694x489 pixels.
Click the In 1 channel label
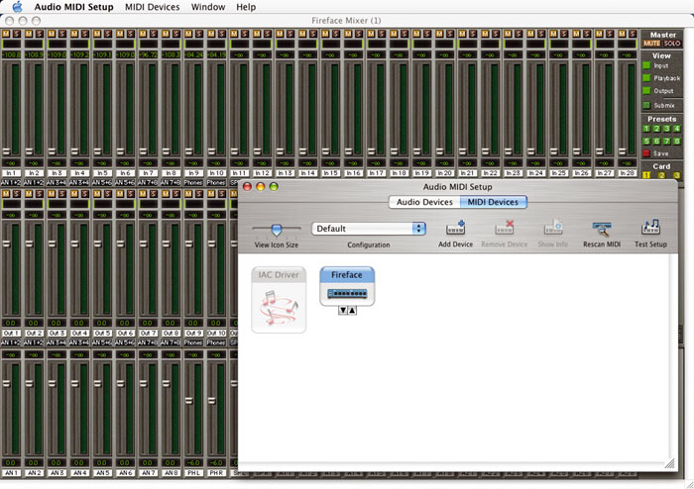coord(11,173)
